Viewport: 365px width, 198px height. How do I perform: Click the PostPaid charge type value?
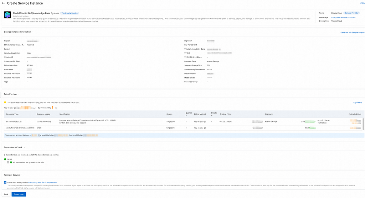30,45
